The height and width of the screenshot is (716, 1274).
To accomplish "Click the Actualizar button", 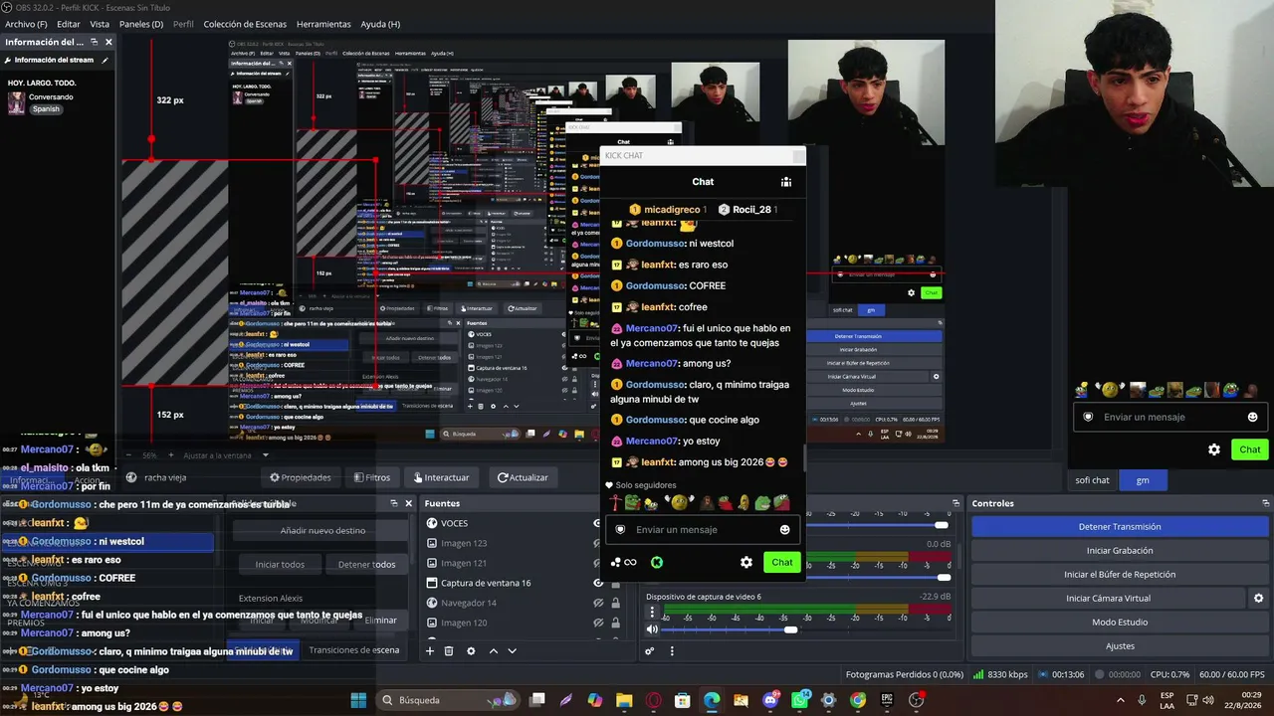I will (523, 477).
